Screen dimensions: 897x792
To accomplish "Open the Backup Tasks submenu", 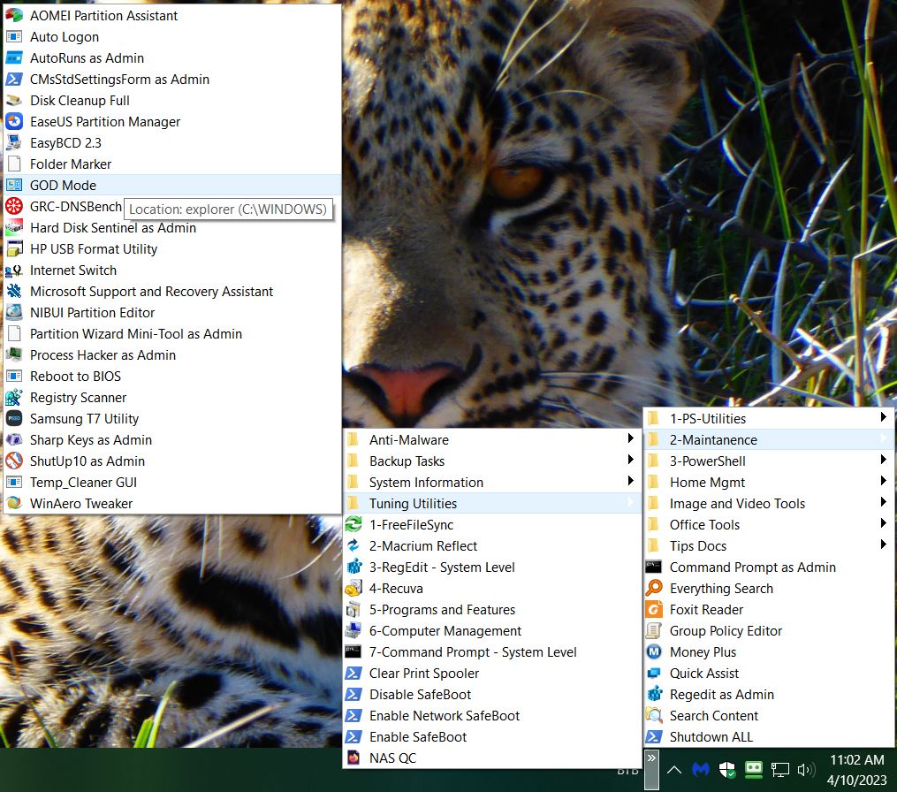I will (x=407, y=461).
